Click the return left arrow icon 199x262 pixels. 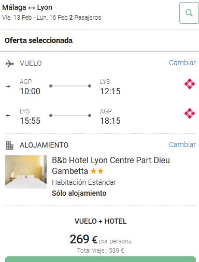8,115
